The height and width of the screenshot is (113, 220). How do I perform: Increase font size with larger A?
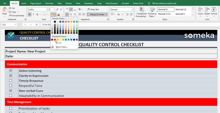57,9
